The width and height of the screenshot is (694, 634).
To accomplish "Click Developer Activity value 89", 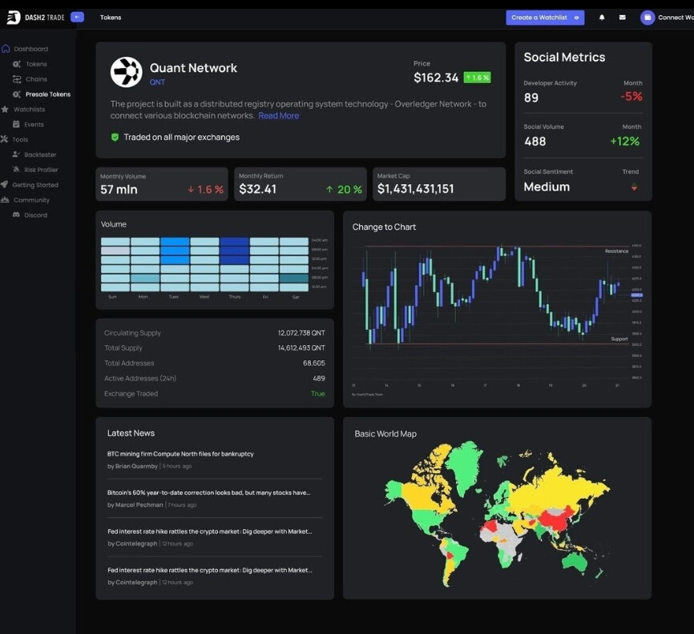I will (531, 98).
